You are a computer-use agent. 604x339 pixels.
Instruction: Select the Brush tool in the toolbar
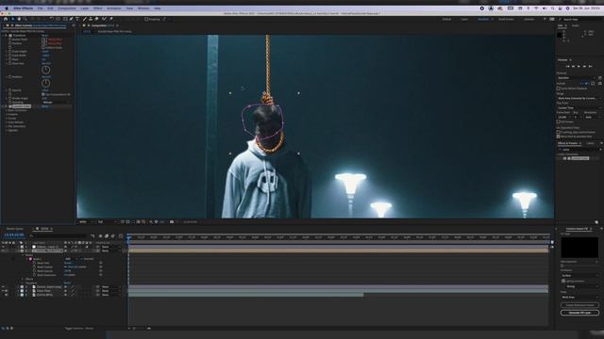coord(85,19)
